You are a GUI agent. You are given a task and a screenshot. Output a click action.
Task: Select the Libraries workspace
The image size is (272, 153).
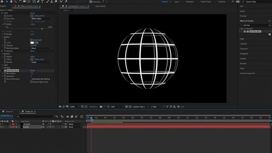point(221,2)
